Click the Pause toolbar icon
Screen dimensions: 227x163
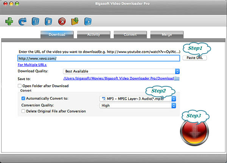[x=36, y=22]
